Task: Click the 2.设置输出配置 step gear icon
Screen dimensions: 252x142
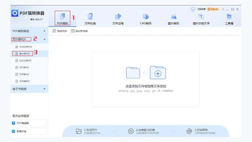Action: coord(131,131)
